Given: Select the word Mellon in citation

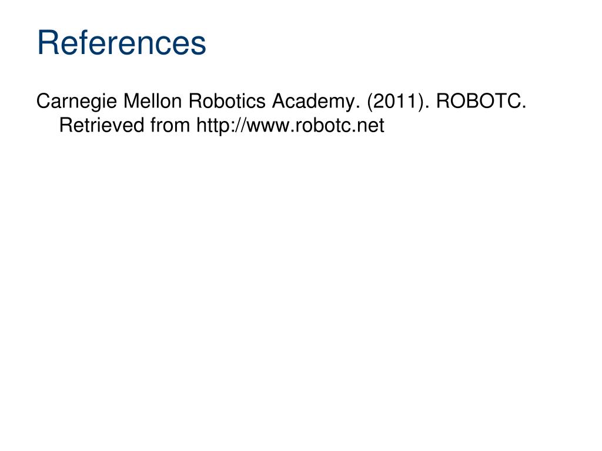Looking at the screenshot, I should point(152,101).
